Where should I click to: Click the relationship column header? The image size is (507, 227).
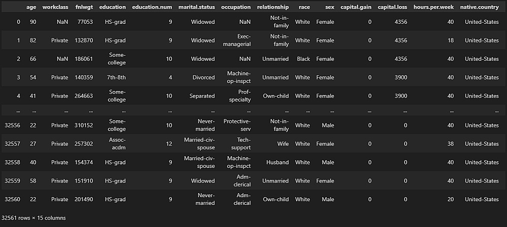tap(272, 8)
